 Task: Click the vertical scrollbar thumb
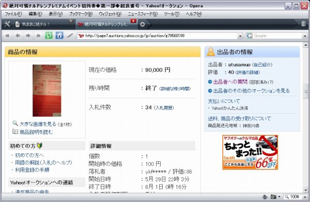[x=305, y=91]
